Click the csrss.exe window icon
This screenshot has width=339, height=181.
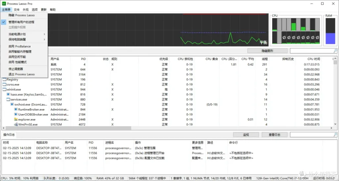4,85
